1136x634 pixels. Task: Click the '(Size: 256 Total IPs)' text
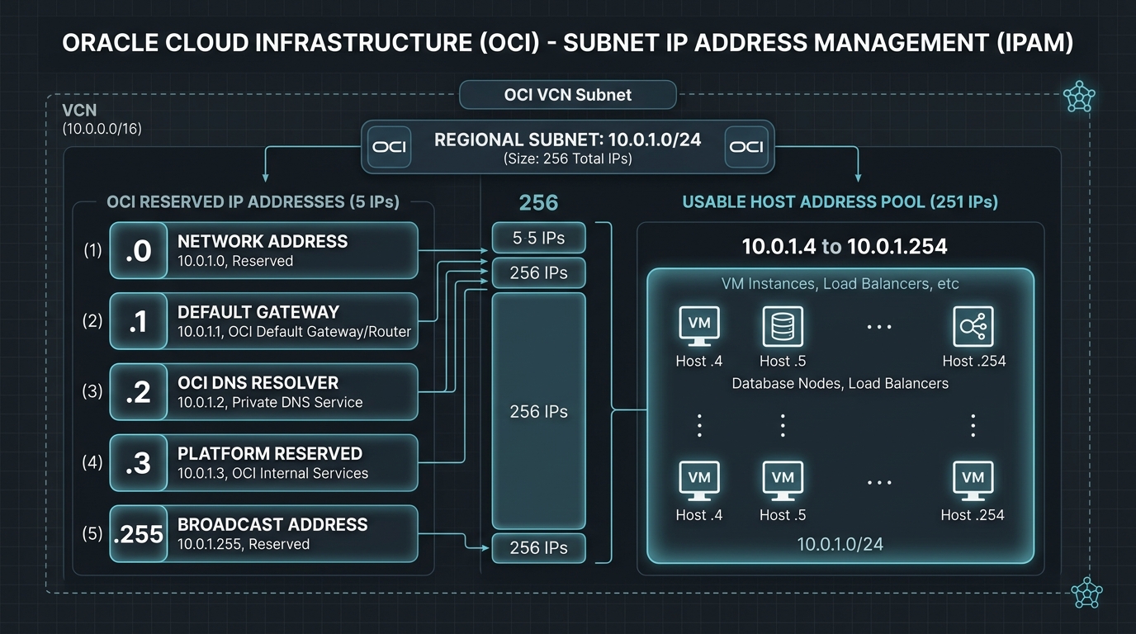[568, 158]
